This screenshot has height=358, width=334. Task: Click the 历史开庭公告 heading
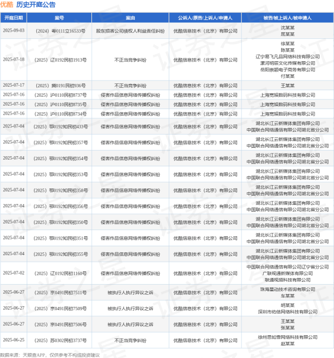coord(36,5)
